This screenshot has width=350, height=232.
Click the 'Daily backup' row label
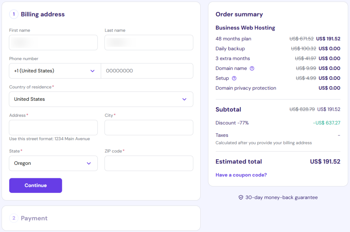tap(230, 49)
